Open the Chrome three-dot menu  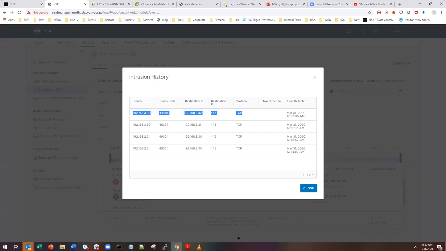point(441,12)
